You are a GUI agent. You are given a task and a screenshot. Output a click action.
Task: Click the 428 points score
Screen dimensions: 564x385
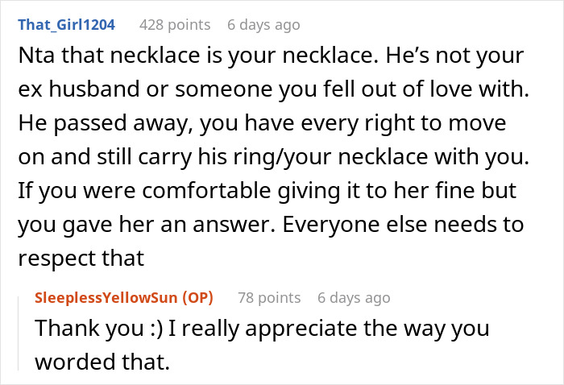click(175, 24)
